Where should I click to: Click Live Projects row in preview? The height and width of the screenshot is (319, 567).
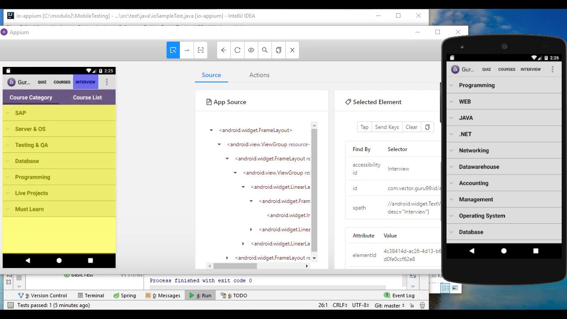coord(59,193)
